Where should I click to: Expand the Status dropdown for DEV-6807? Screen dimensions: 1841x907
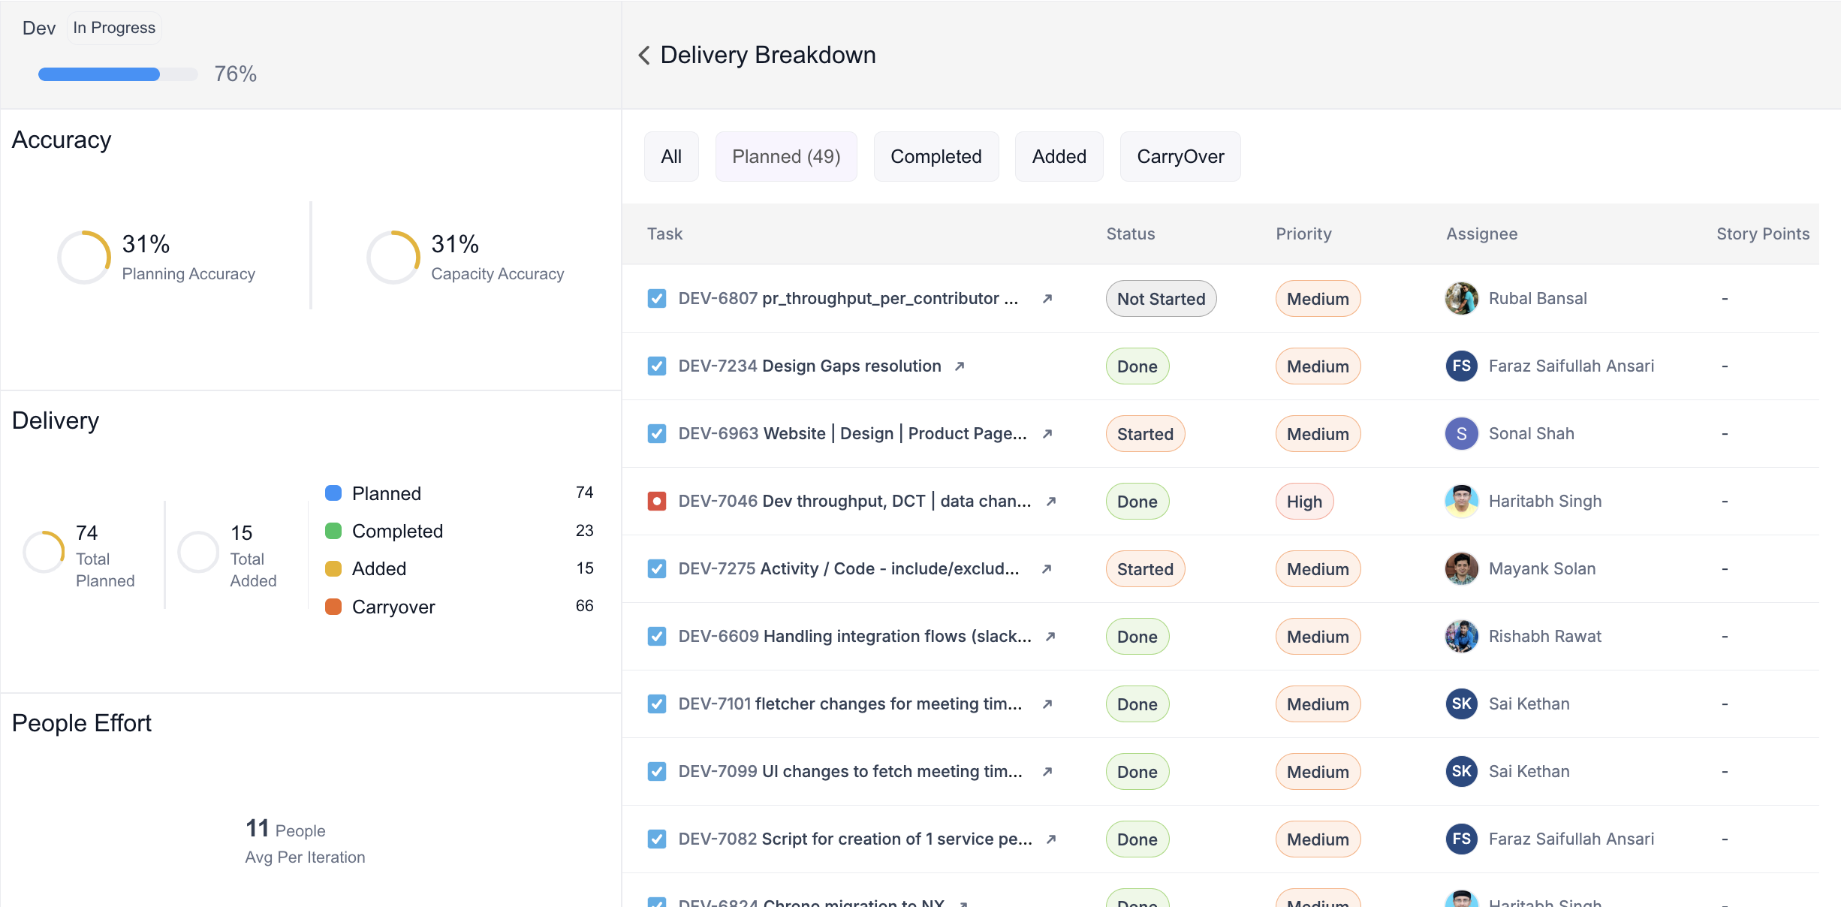pyautogui.click(x=1160, y=297)
